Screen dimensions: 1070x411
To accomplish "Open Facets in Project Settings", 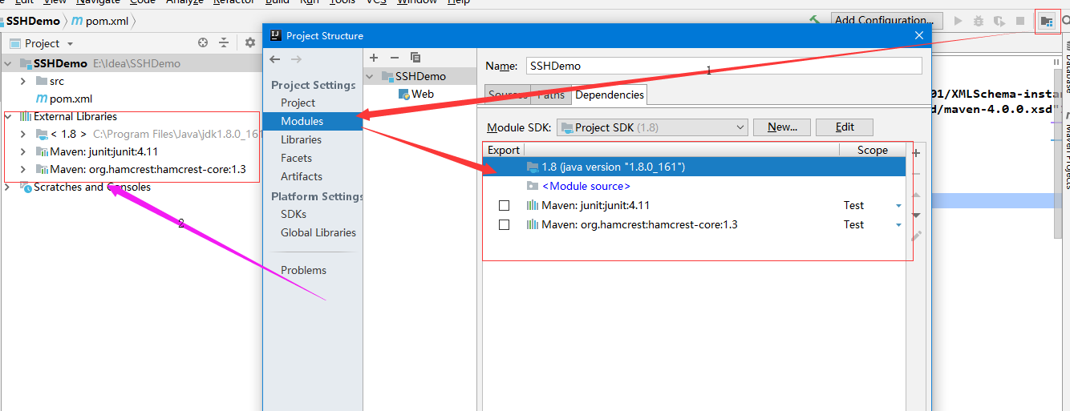I will 296,158.
